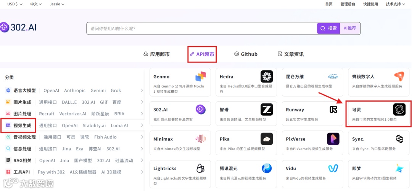Viewport: 412px width, 191px height.
Task: Switch to the Github tab
Action: click(246, 54)
